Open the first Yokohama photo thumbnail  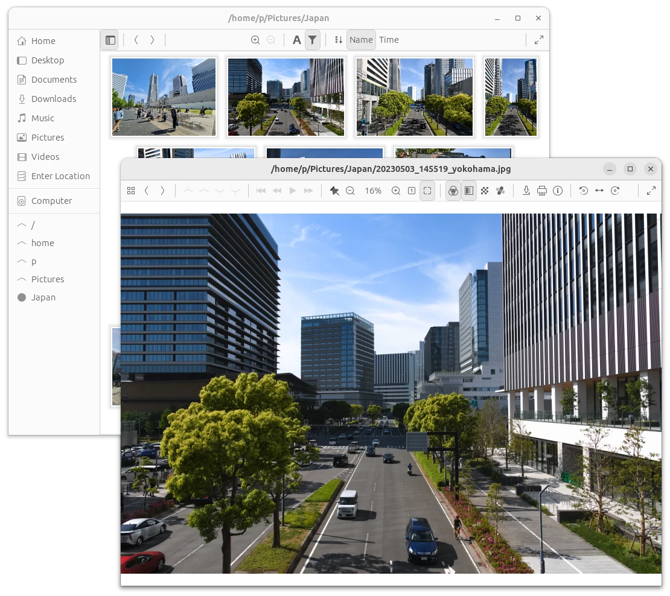click(x=164, y=97)
